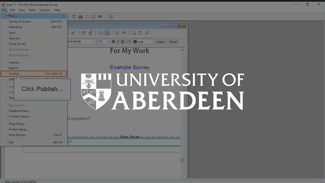Click the survey scrollbar up arrow
This screenshot has width=325, height=183.
(x=182, y=50)
